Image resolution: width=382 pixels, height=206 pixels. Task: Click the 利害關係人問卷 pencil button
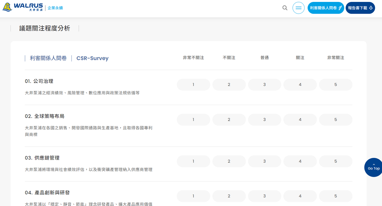click(x=325, y=8)
